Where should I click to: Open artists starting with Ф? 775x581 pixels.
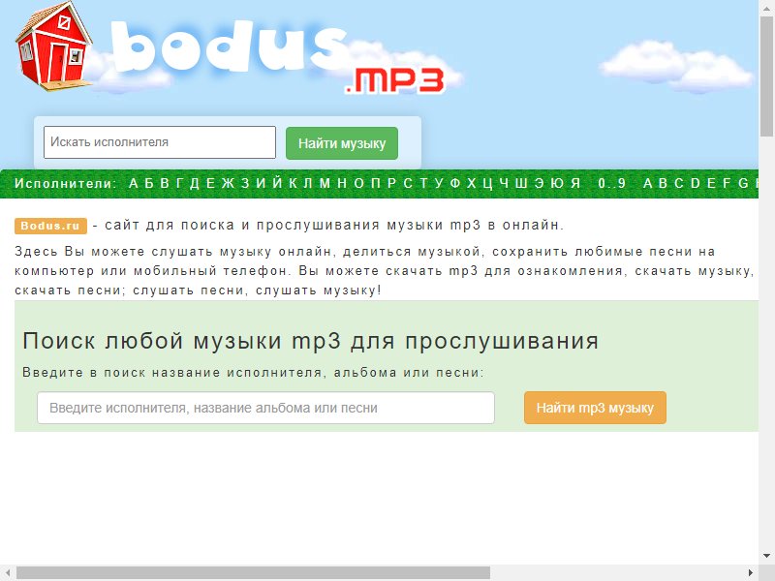[455, 183]
